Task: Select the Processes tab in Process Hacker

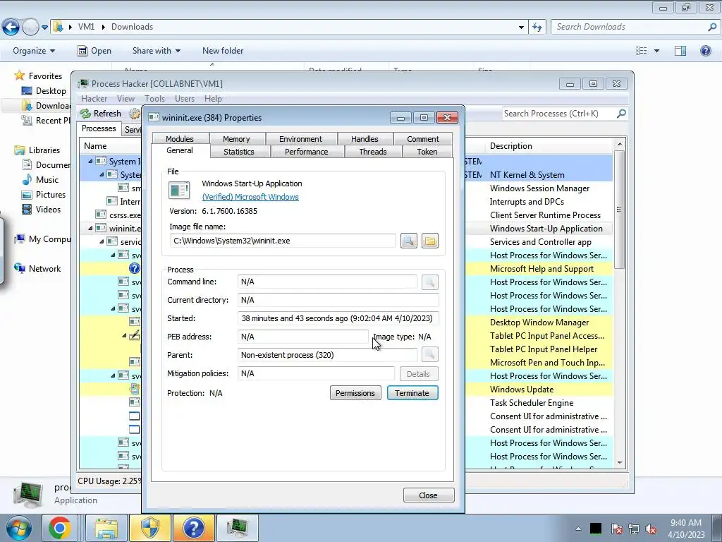Action: (99, 128)
